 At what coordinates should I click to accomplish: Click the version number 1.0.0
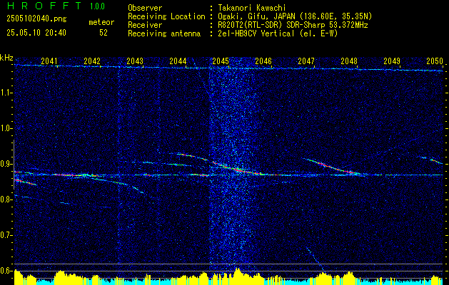[97, 6]
